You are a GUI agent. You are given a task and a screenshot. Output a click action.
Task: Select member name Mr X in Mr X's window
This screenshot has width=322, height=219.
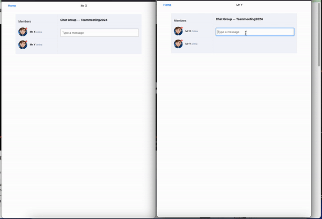point(32,32)
